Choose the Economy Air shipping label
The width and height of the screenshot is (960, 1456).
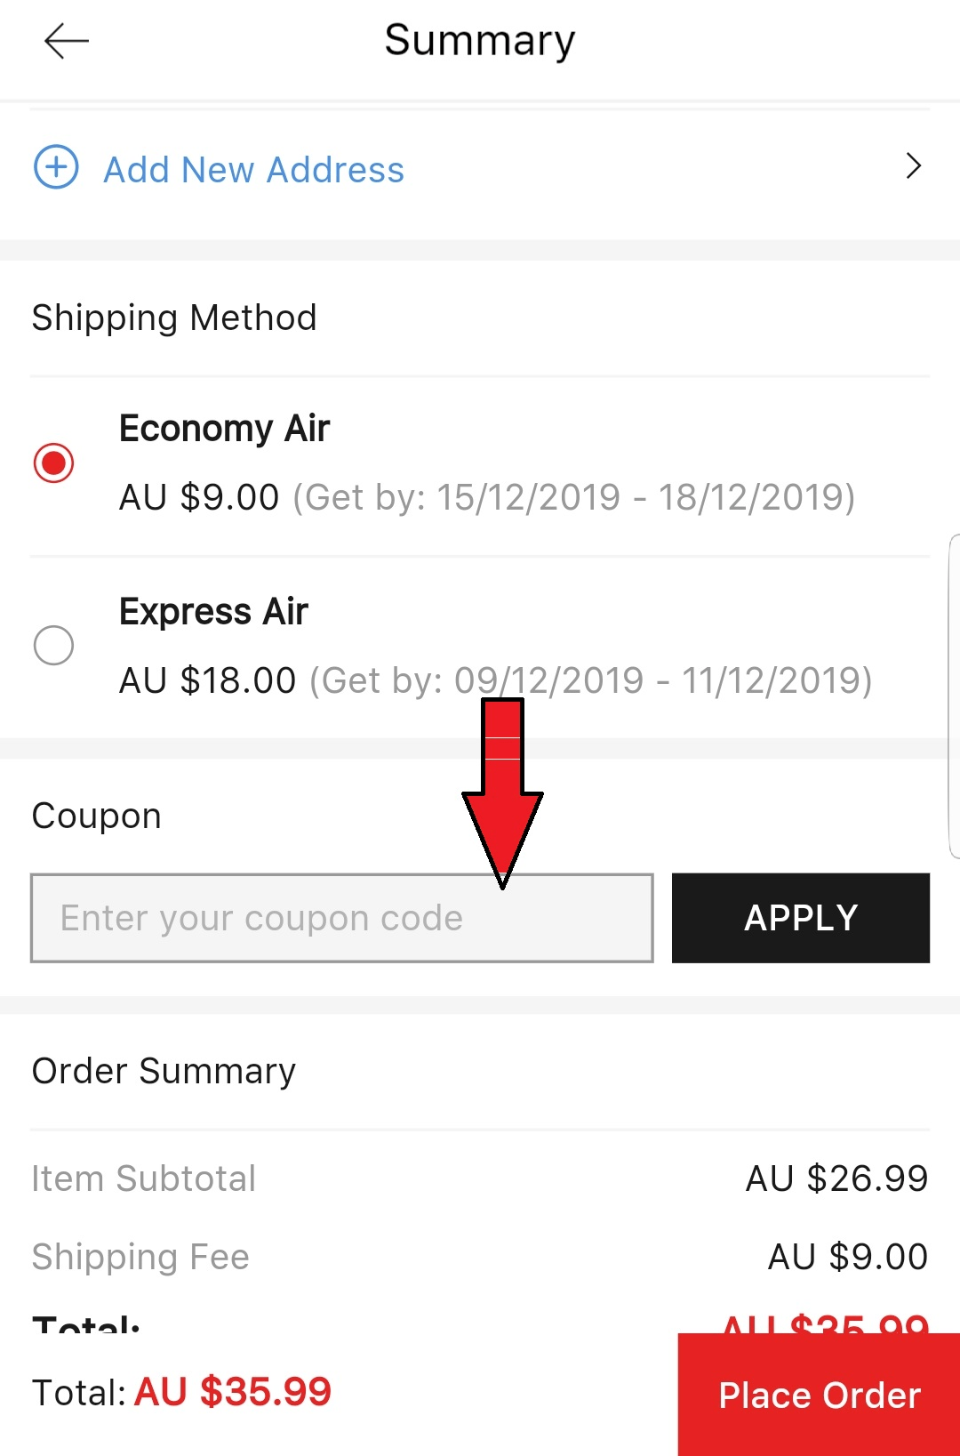[x=224, y=429]
